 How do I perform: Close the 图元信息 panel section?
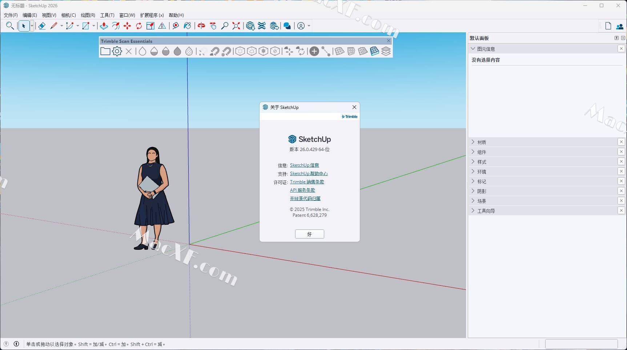tap(621, 49)
